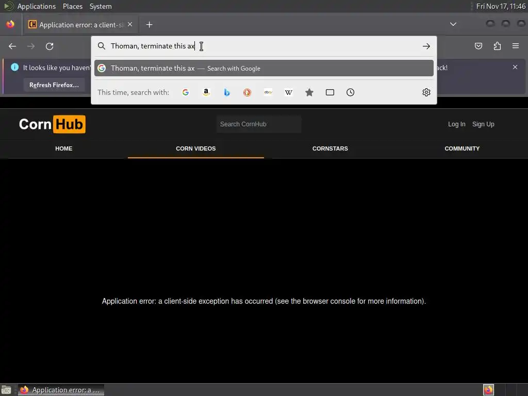The height and width of the screenshot is (396, 528).
Task: Reload the page with the refresh icon
Action: tap(49, 46)
